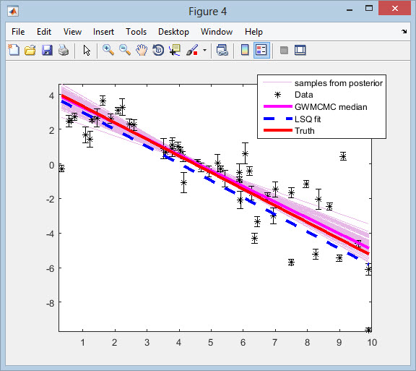Activate the Zoom Out magnifier tool
The height and width of the screenshot is (371, 416).
point(125,50)
